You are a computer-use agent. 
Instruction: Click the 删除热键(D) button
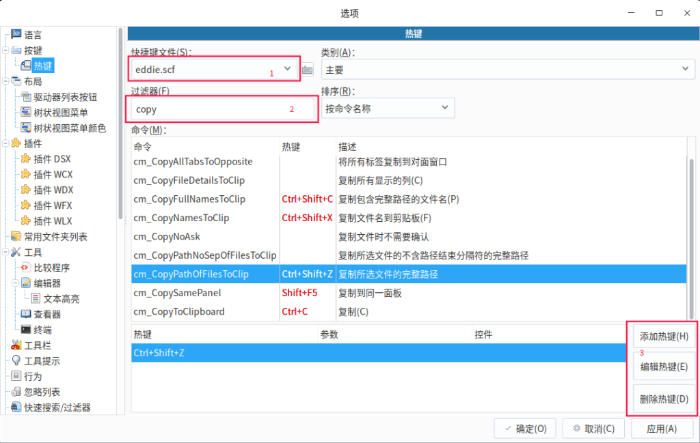tap(663, 399)
